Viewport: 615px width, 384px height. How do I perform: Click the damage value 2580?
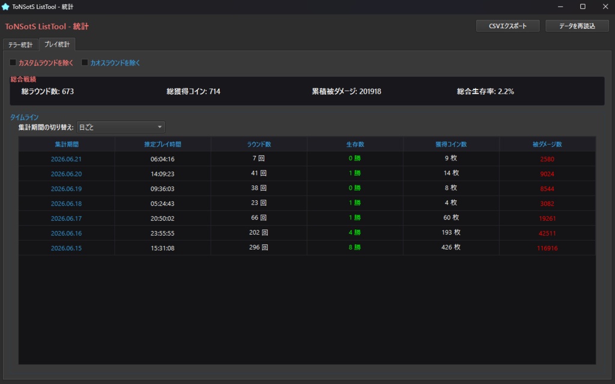[x=547, y=160]
